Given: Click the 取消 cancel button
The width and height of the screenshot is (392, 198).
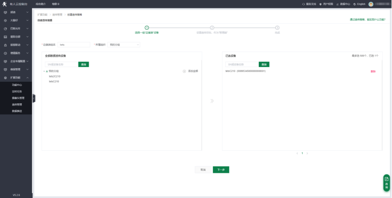Looking at the screenshot, I should tap(203, 169).
